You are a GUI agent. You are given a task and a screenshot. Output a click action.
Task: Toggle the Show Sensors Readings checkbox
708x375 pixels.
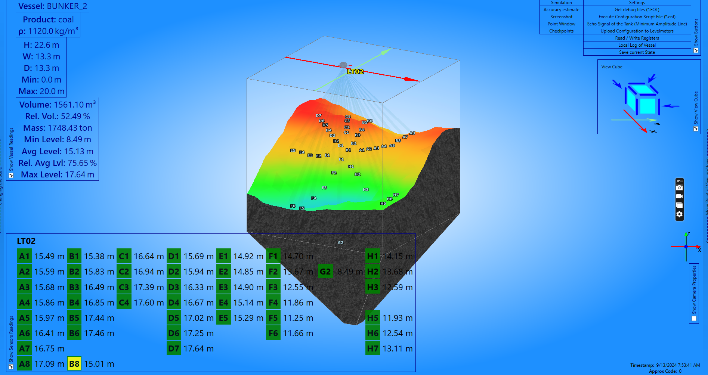click(x=11, y=367)
